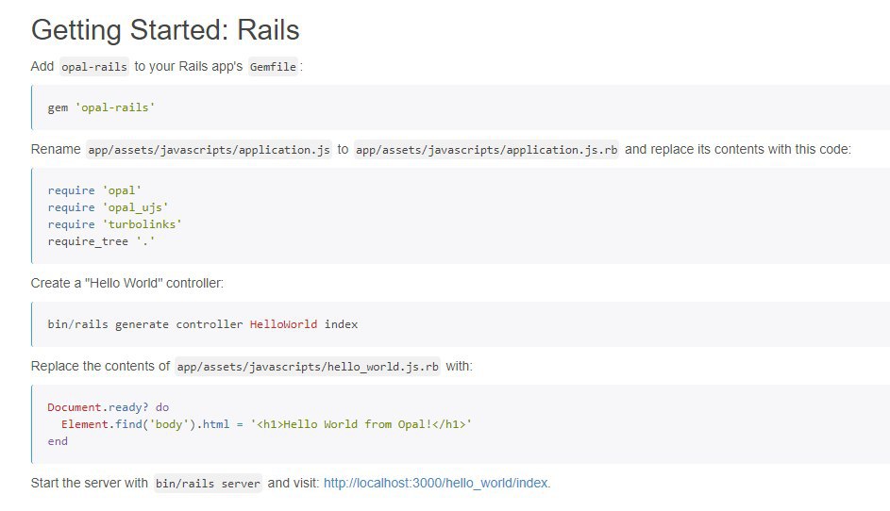
Task: Click the inline opal-rails code label
Action: [x=94, y=66]
